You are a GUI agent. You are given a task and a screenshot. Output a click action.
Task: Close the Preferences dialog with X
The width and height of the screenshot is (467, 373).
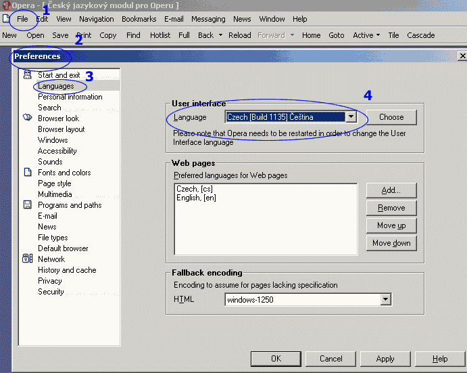pyautogui.click(x=462, y=56)
